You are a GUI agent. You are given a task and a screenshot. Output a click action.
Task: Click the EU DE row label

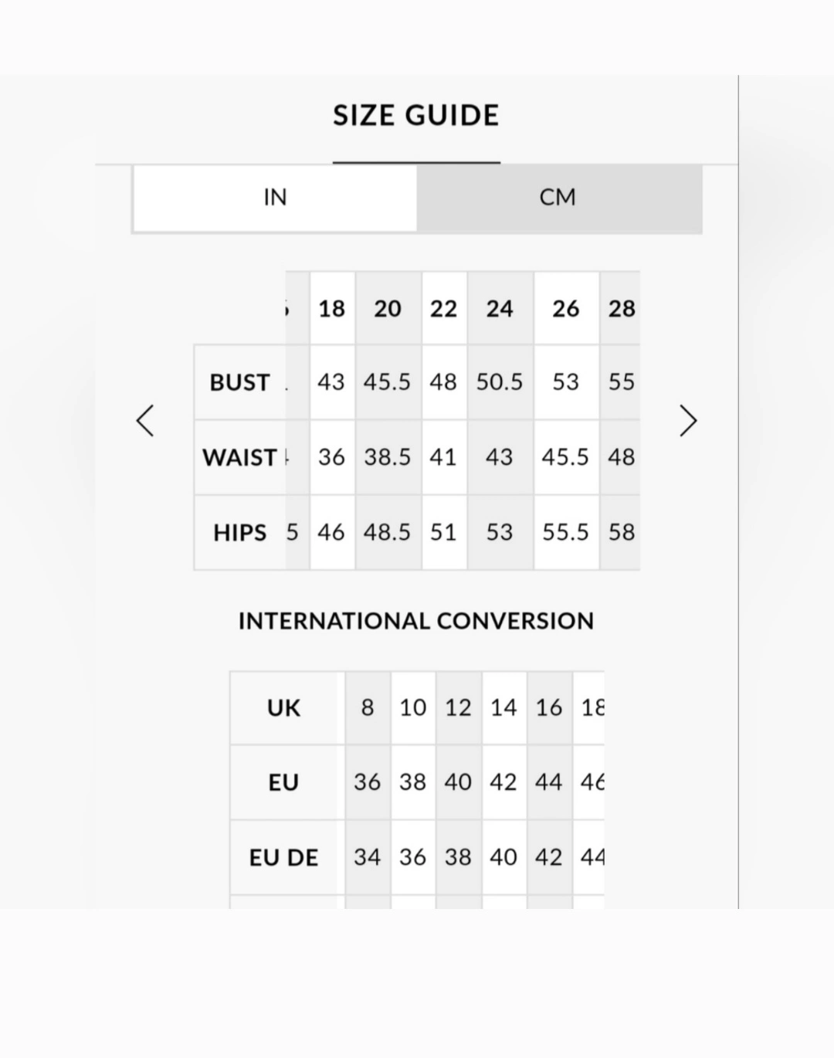point(283,857)
